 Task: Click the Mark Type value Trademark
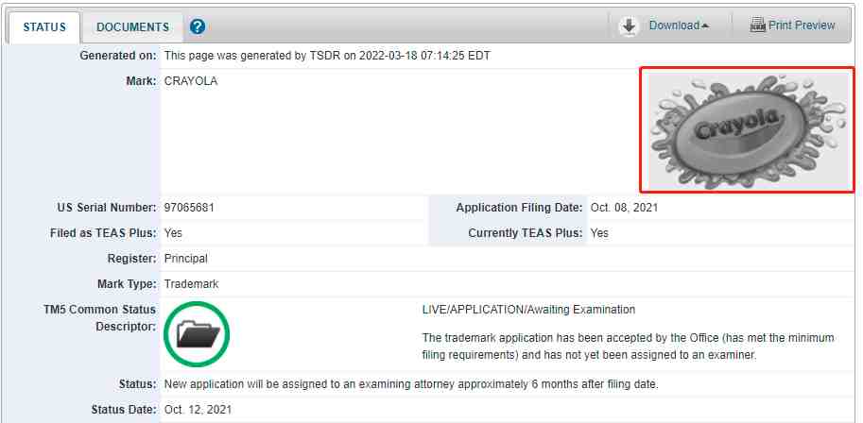click(192, 284)
